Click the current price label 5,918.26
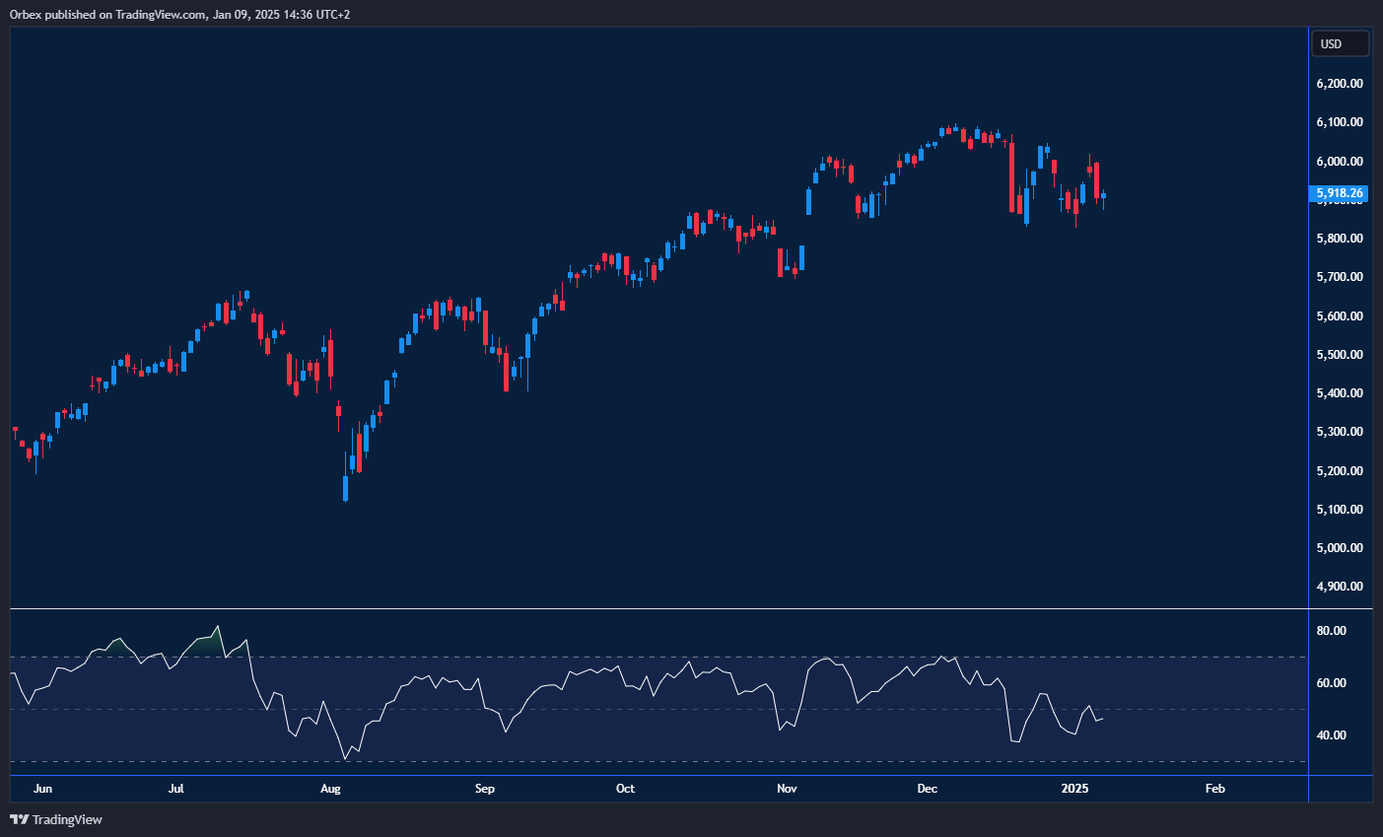 (x=1338, y=194)
